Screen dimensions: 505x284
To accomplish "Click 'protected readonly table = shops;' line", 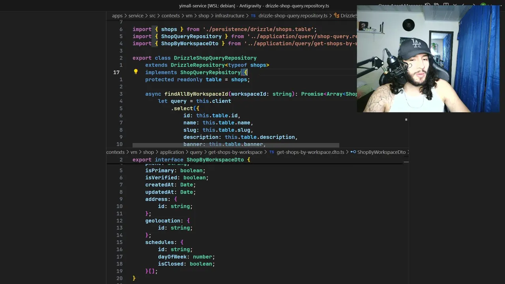I will pos(198,80).
